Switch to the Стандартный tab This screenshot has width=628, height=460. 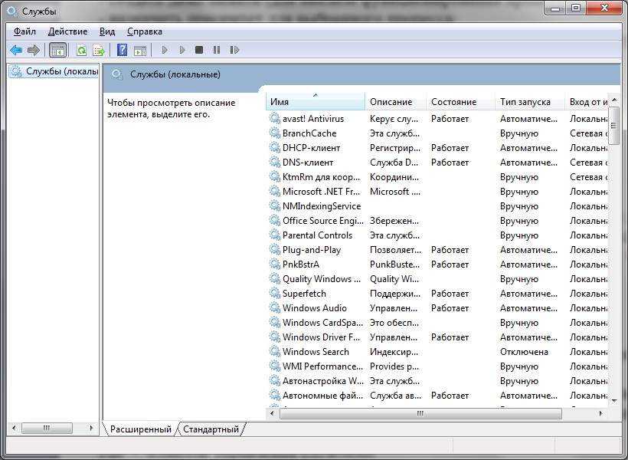[211, 429]
